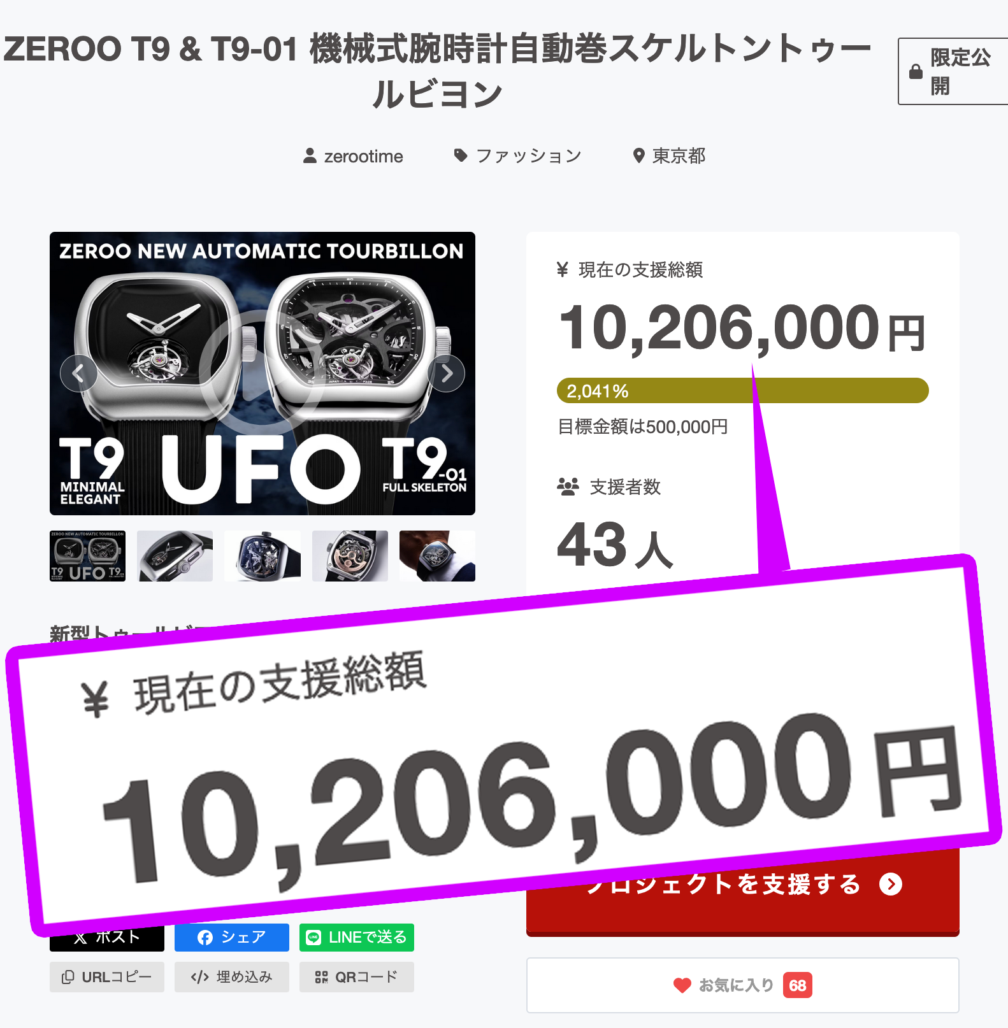Image resolution: width=1008 pixels, height=1028 pixels.
Task: Open the 埋め込み embed code button
Action: click(232, 977)
